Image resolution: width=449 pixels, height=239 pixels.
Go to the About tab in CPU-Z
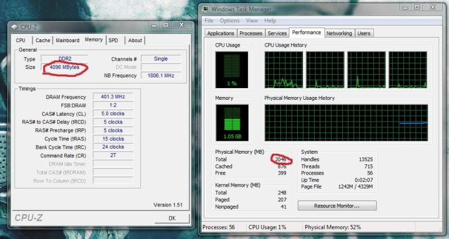tap(135, 40)
